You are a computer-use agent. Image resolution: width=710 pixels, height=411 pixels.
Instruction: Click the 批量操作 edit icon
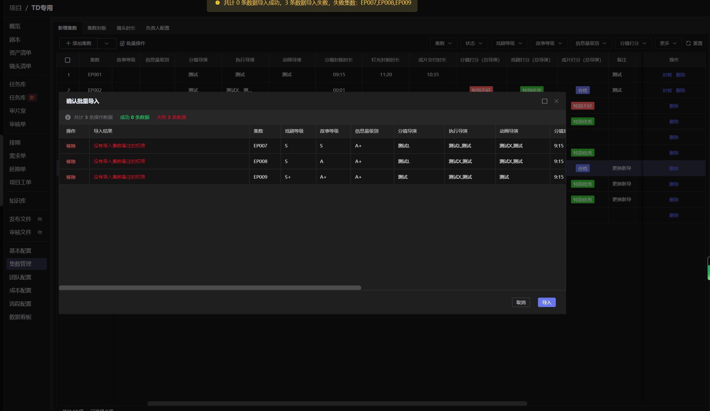(122, 43)
